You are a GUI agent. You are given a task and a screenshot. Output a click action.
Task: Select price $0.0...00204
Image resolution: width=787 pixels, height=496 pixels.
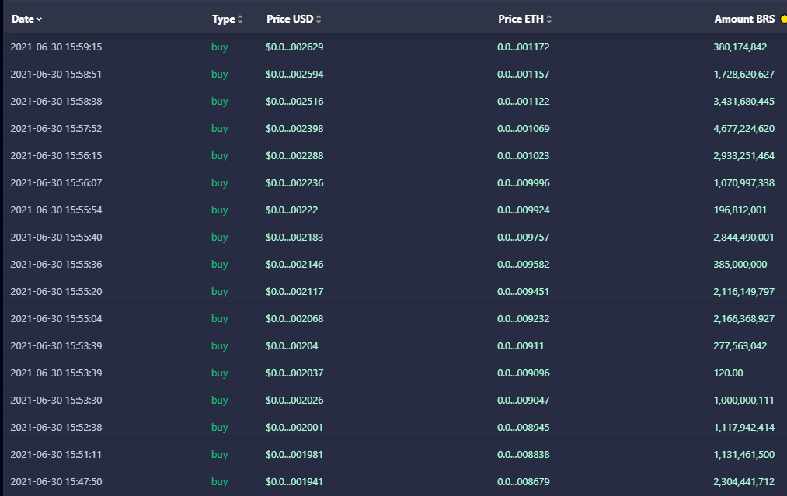291,346
